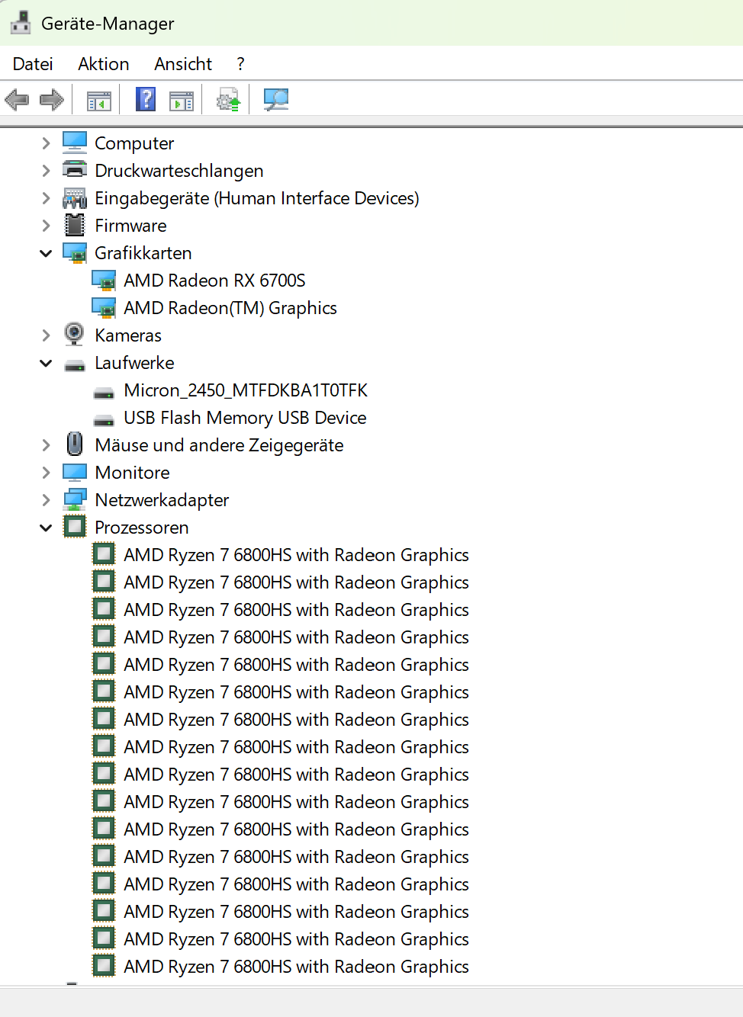Expand the Kameras node
This screenshot has height=1017, width=743.
[x=46, y=335]
